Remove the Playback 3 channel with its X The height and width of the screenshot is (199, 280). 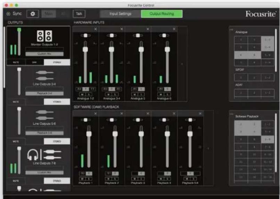tap(148, 113)
